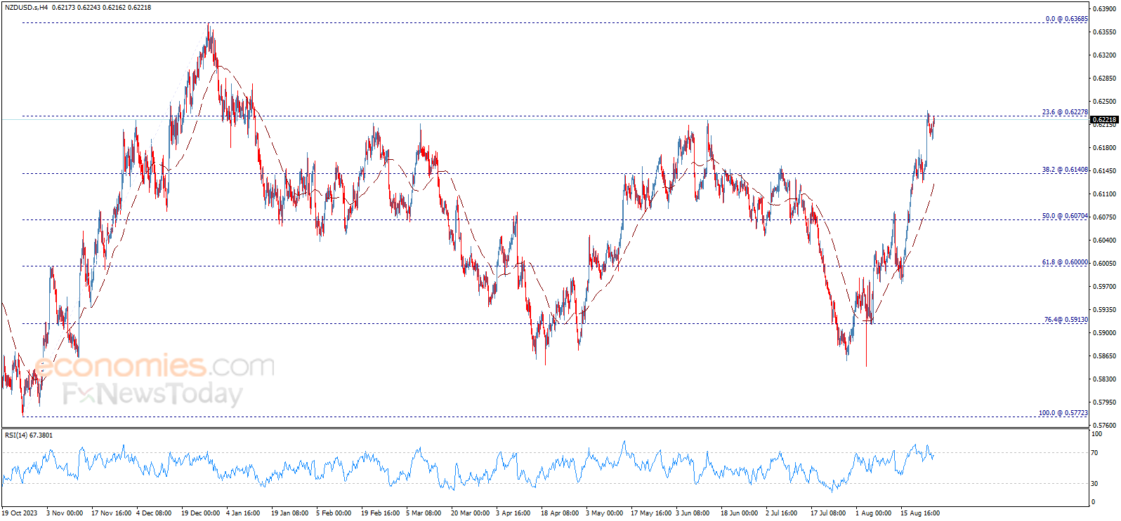The image size is (1121, 521).
Task: Click the 15 Aug 16:00 date label
Action: tap(920, 513)
